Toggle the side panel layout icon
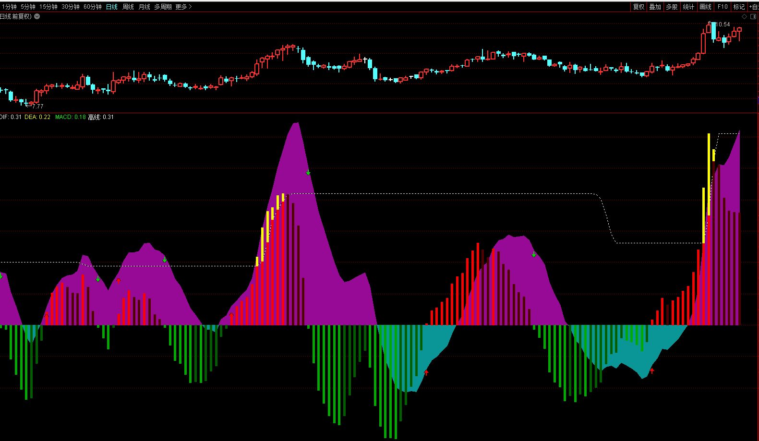The image size is (759, 441). pyautogui.click(x=753, y=16)
